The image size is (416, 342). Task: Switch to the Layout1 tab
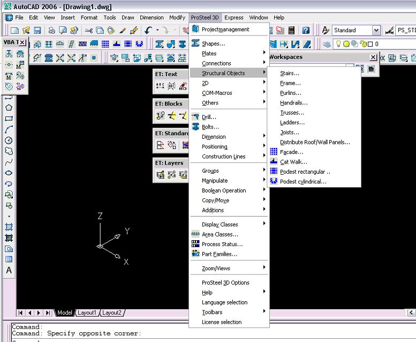87,313
